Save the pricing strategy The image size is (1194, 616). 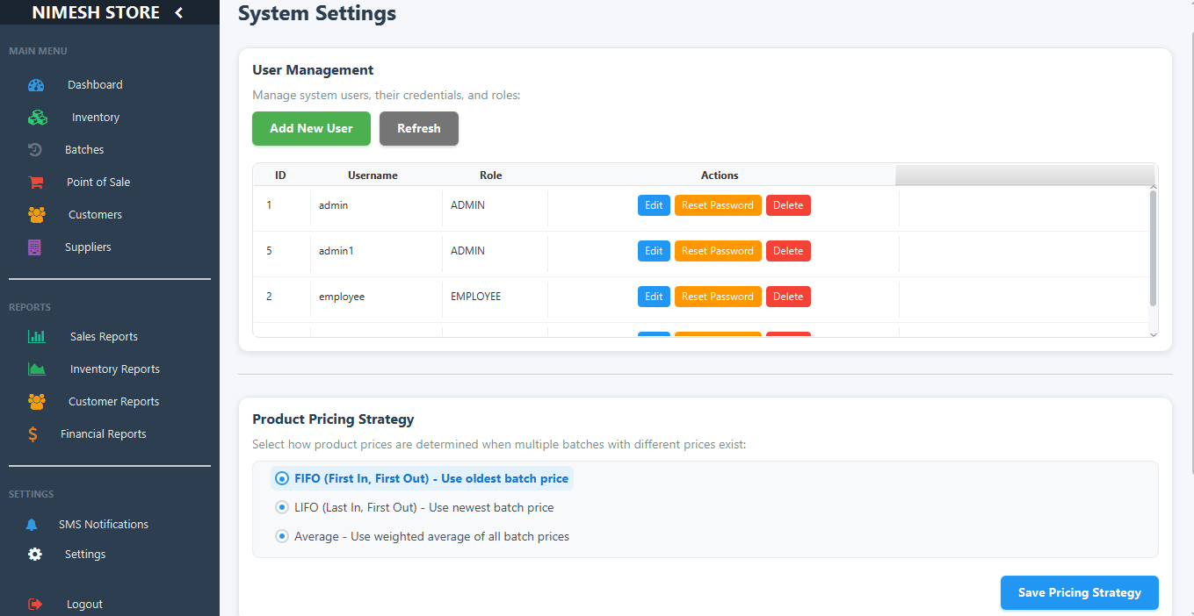[x=1079, y=592]
